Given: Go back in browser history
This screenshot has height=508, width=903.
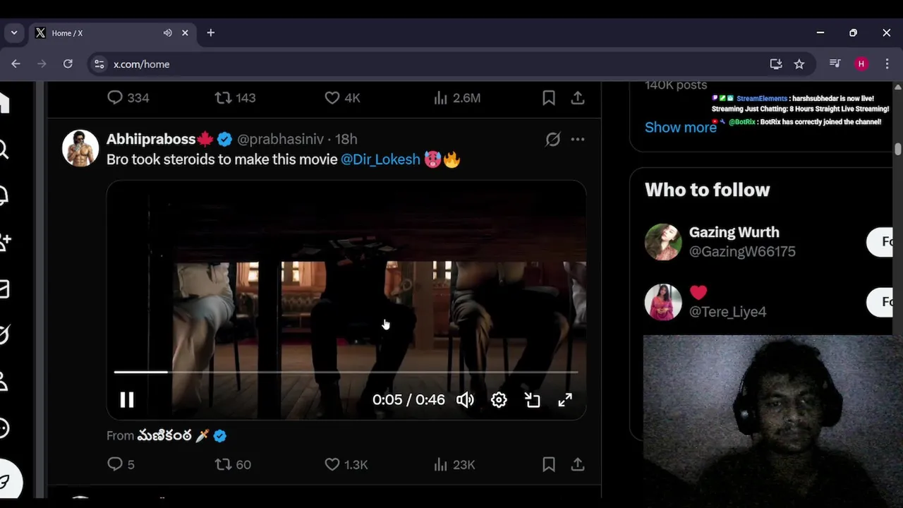Looking at the screenshot, I should point(16,64).
